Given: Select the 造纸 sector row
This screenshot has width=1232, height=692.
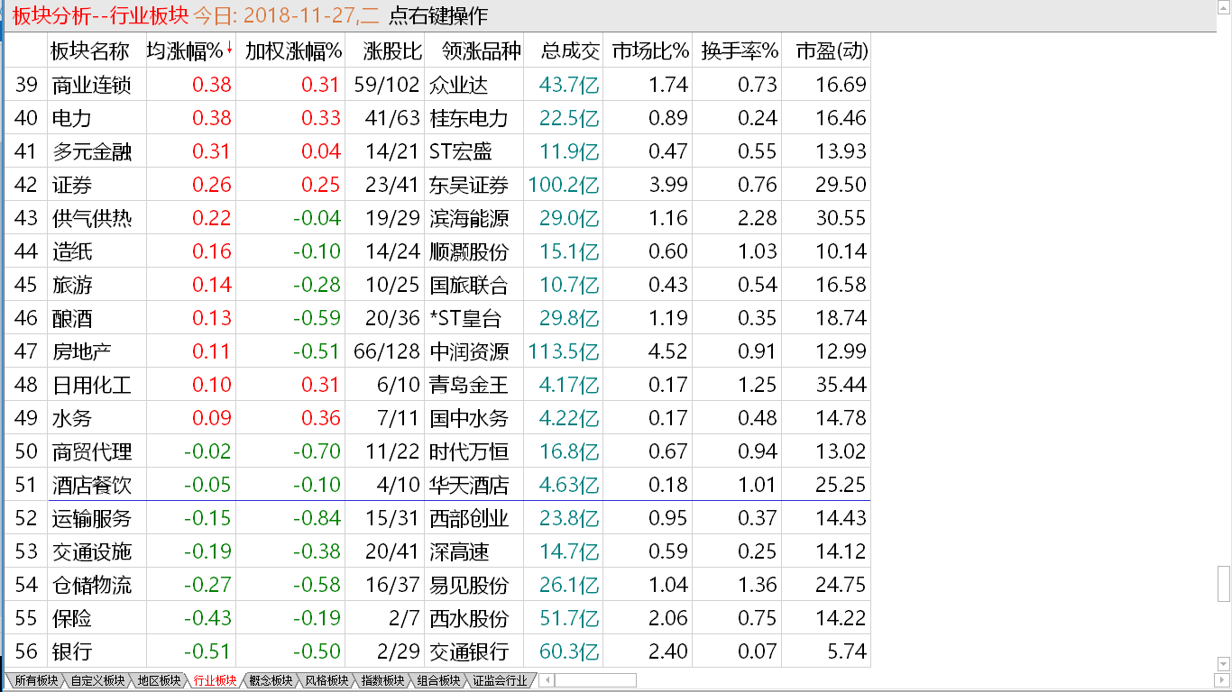Looking at the screenshot, I should coord(437,251).
